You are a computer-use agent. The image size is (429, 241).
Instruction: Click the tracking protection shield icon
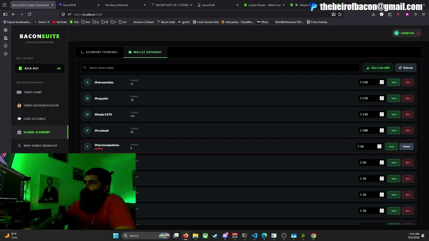pyautogui.click(x=63, y=14)
